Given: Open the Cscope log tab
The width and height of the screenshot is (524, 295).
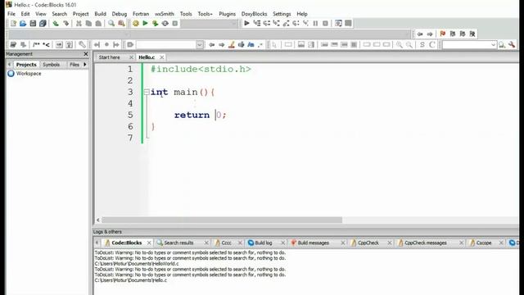Looking at the screenshot, I should pyautogui.click(x=484, y=243).
